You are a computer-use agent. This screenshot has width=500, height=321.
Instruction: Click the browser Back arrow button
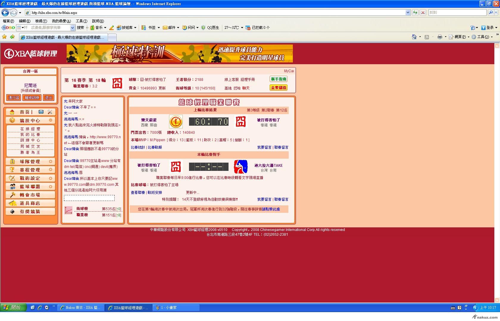5,12
